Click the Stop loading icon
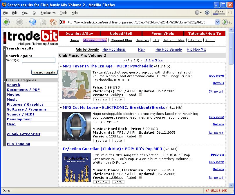Image resolution: width=235 pixels, height=195 pixels. (x=44, y=22)
